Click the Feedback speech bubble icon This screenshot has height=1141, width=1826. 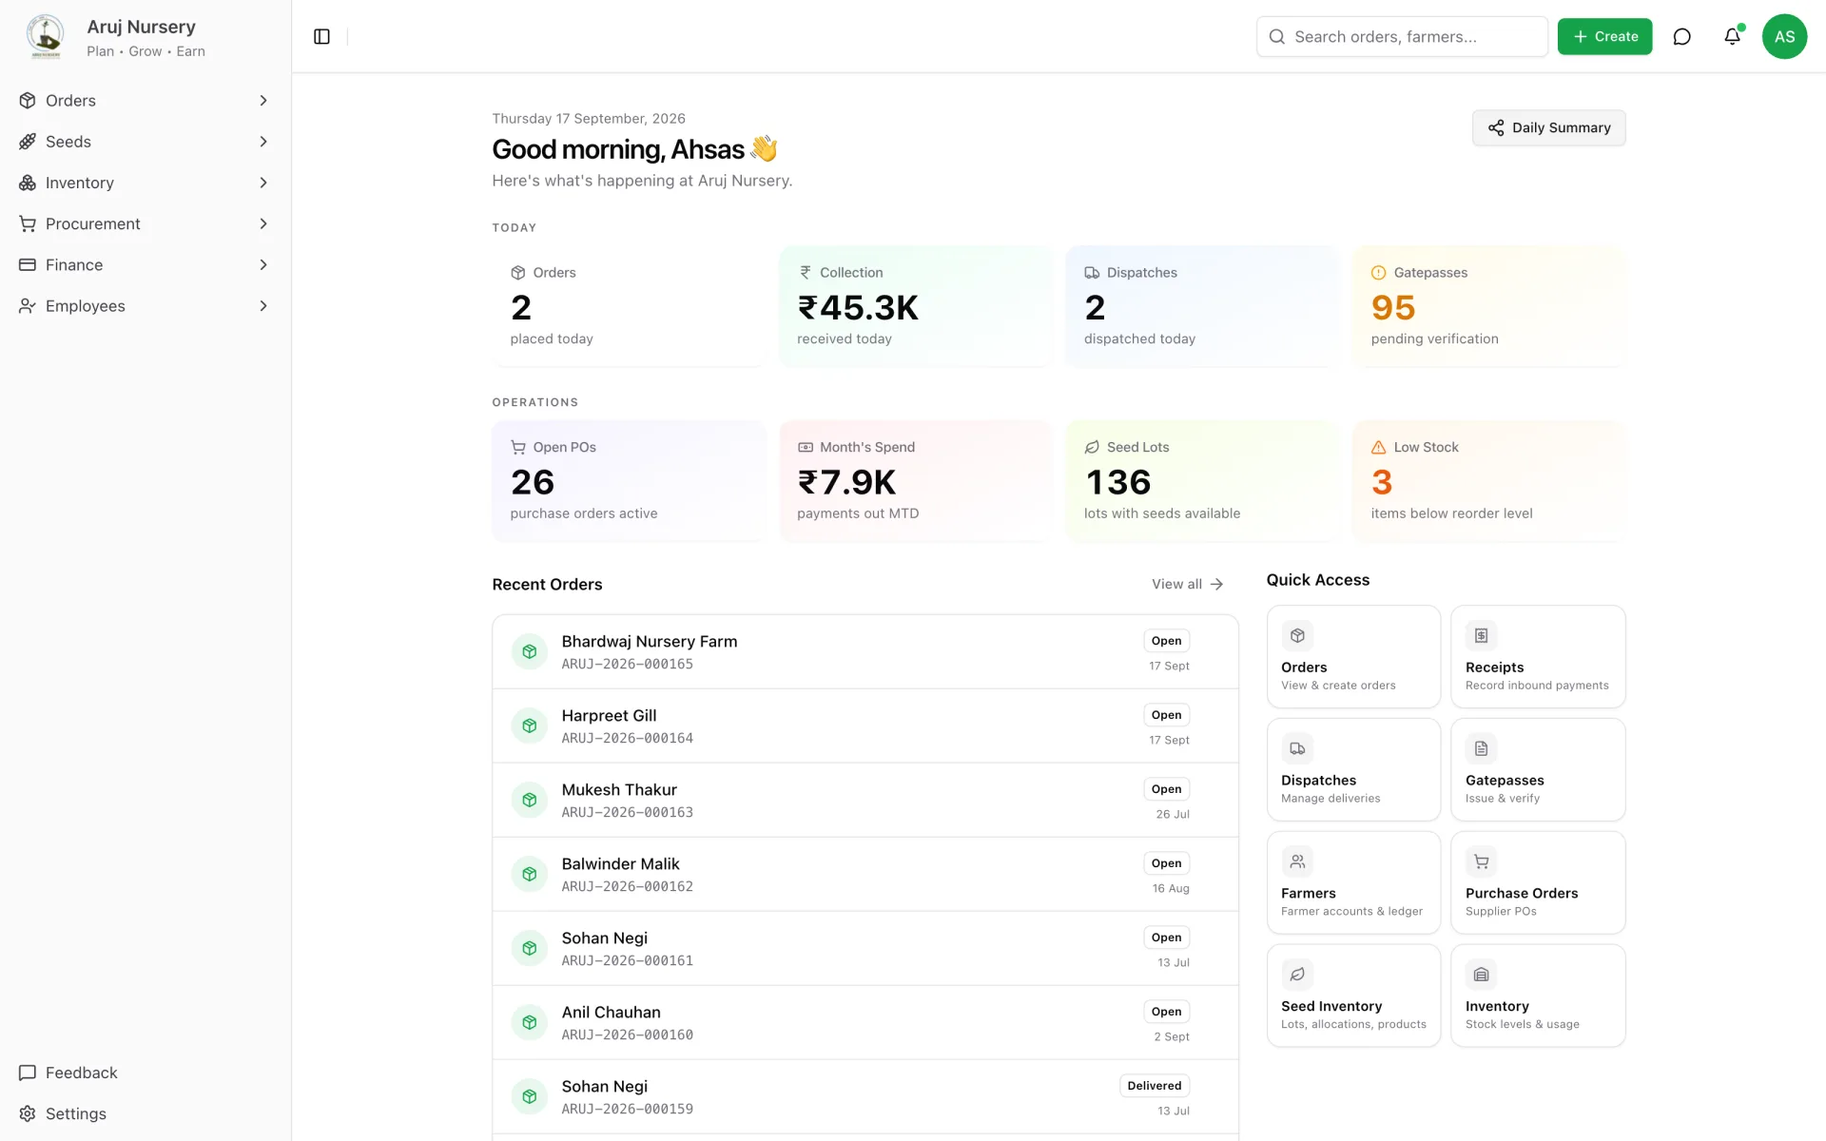tap(28, 1073)
